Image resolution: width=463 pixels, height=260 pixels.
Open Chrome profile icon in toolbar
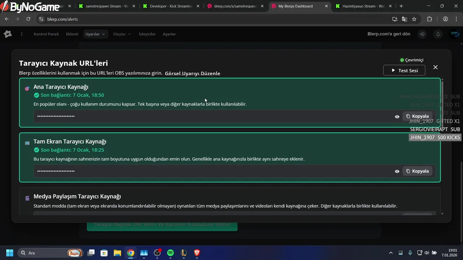click(446, 19)
